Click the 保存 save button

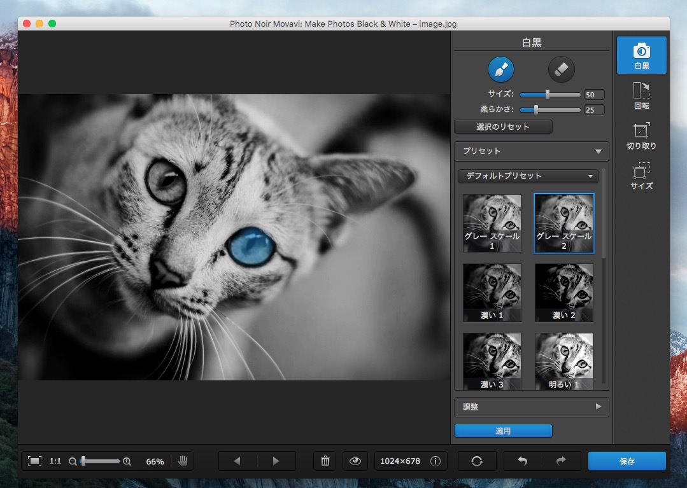(627, 461)
